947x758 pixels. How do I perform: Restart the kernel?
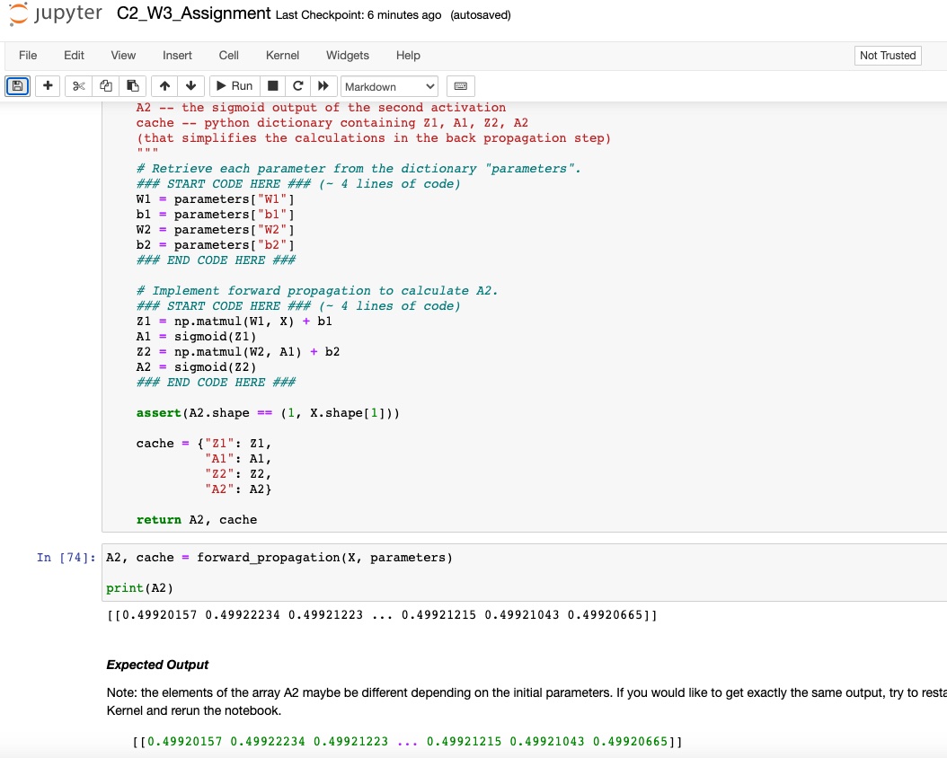click(x=297, y=85)
